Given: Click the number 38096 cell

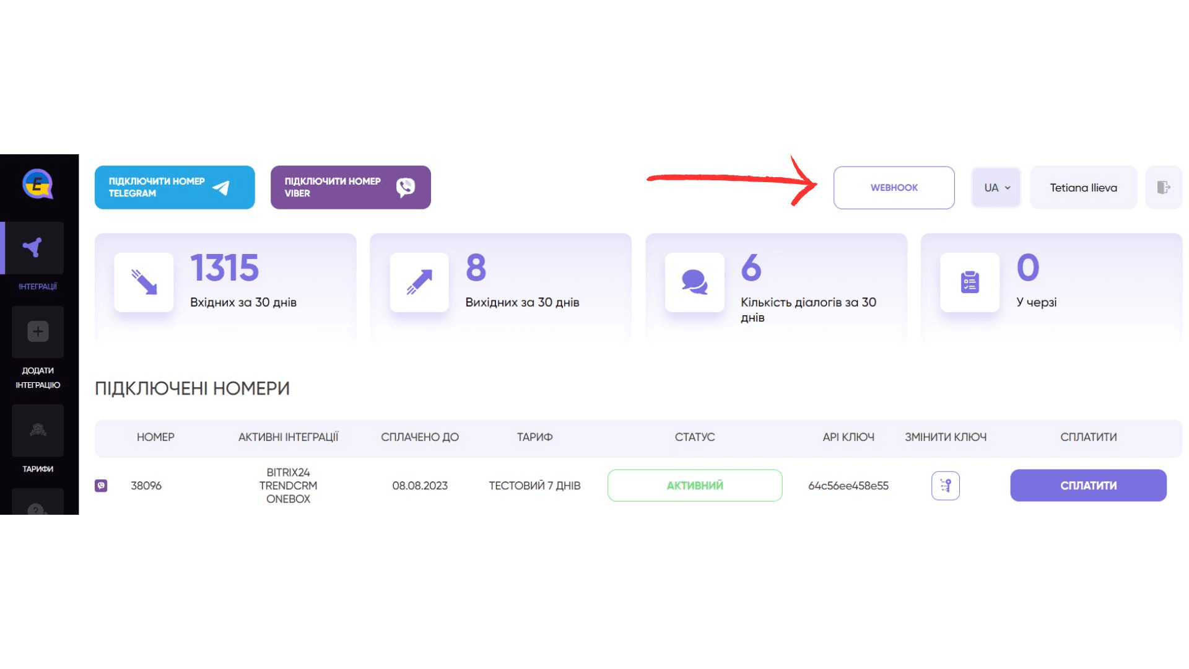Looking at the screenshot, I should [146, 486].
